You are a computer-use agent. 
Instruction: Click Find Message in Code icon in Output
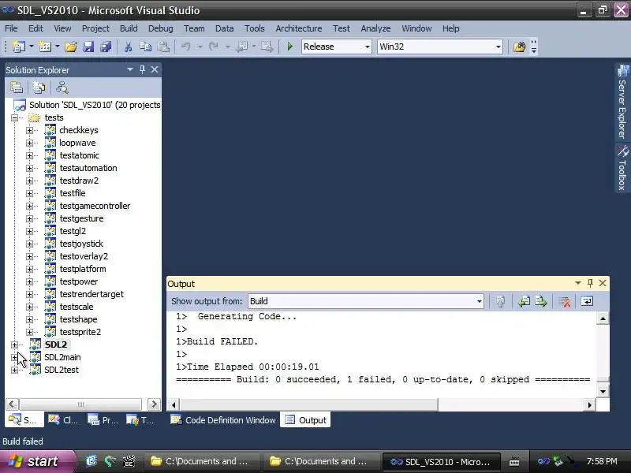tap(500, 301)
